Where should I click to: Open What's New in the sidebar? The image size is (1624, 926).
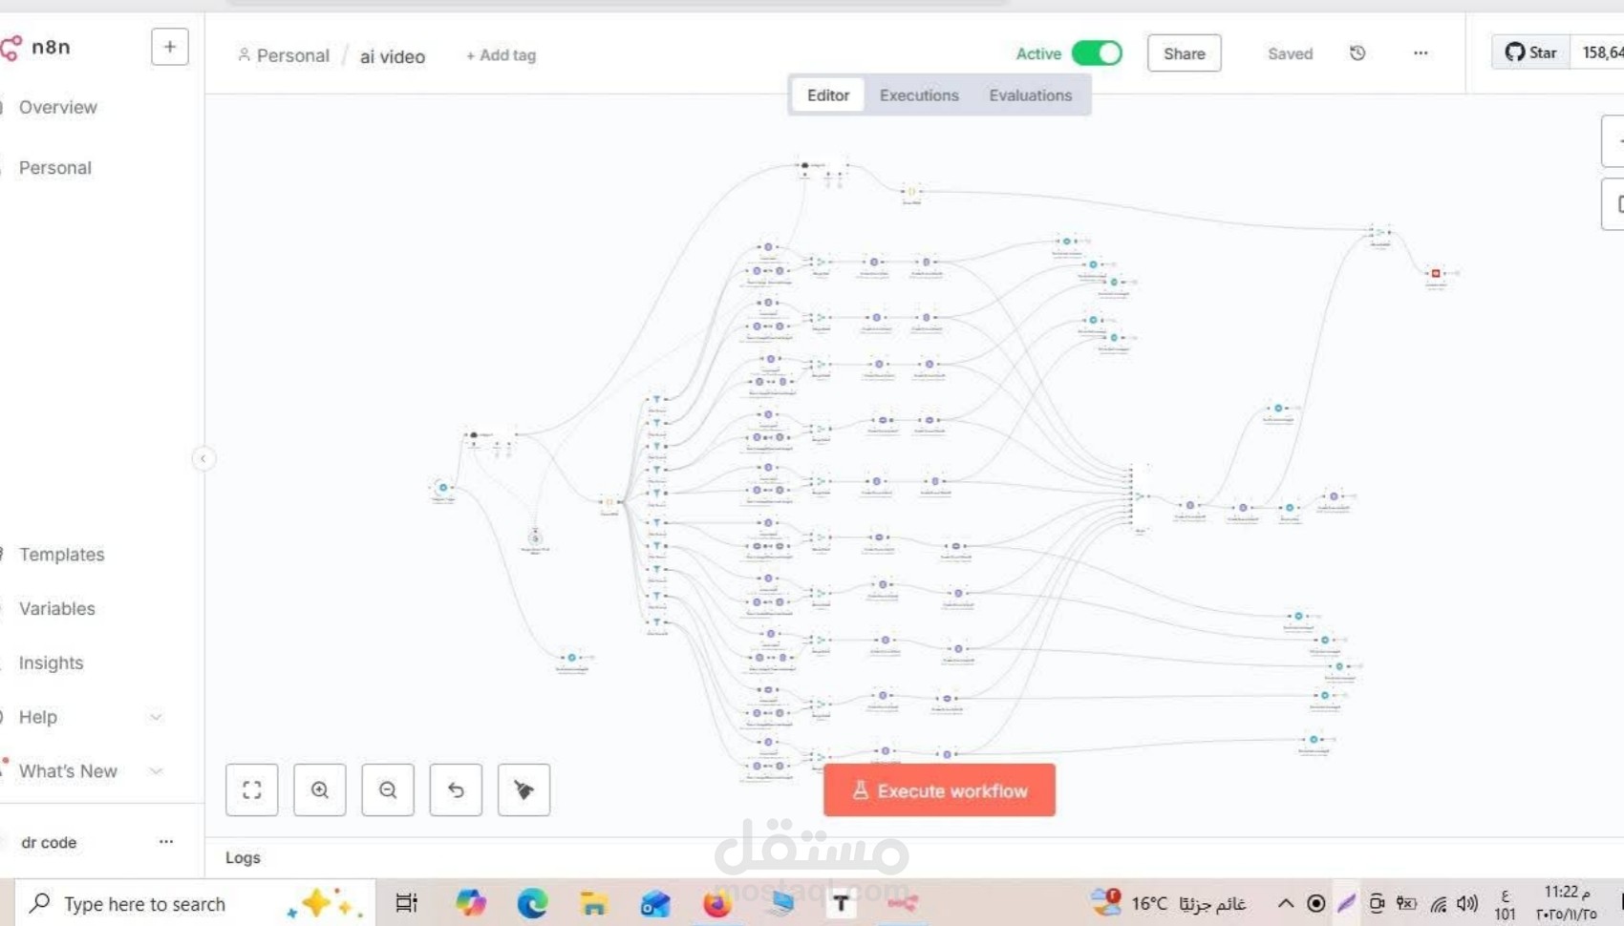[x=68, y=771]
